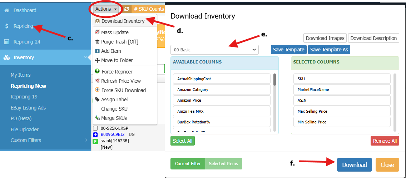406x178 pixels.
Task: Switch to Selected Items toggle
Action: [x=223, y=164]
